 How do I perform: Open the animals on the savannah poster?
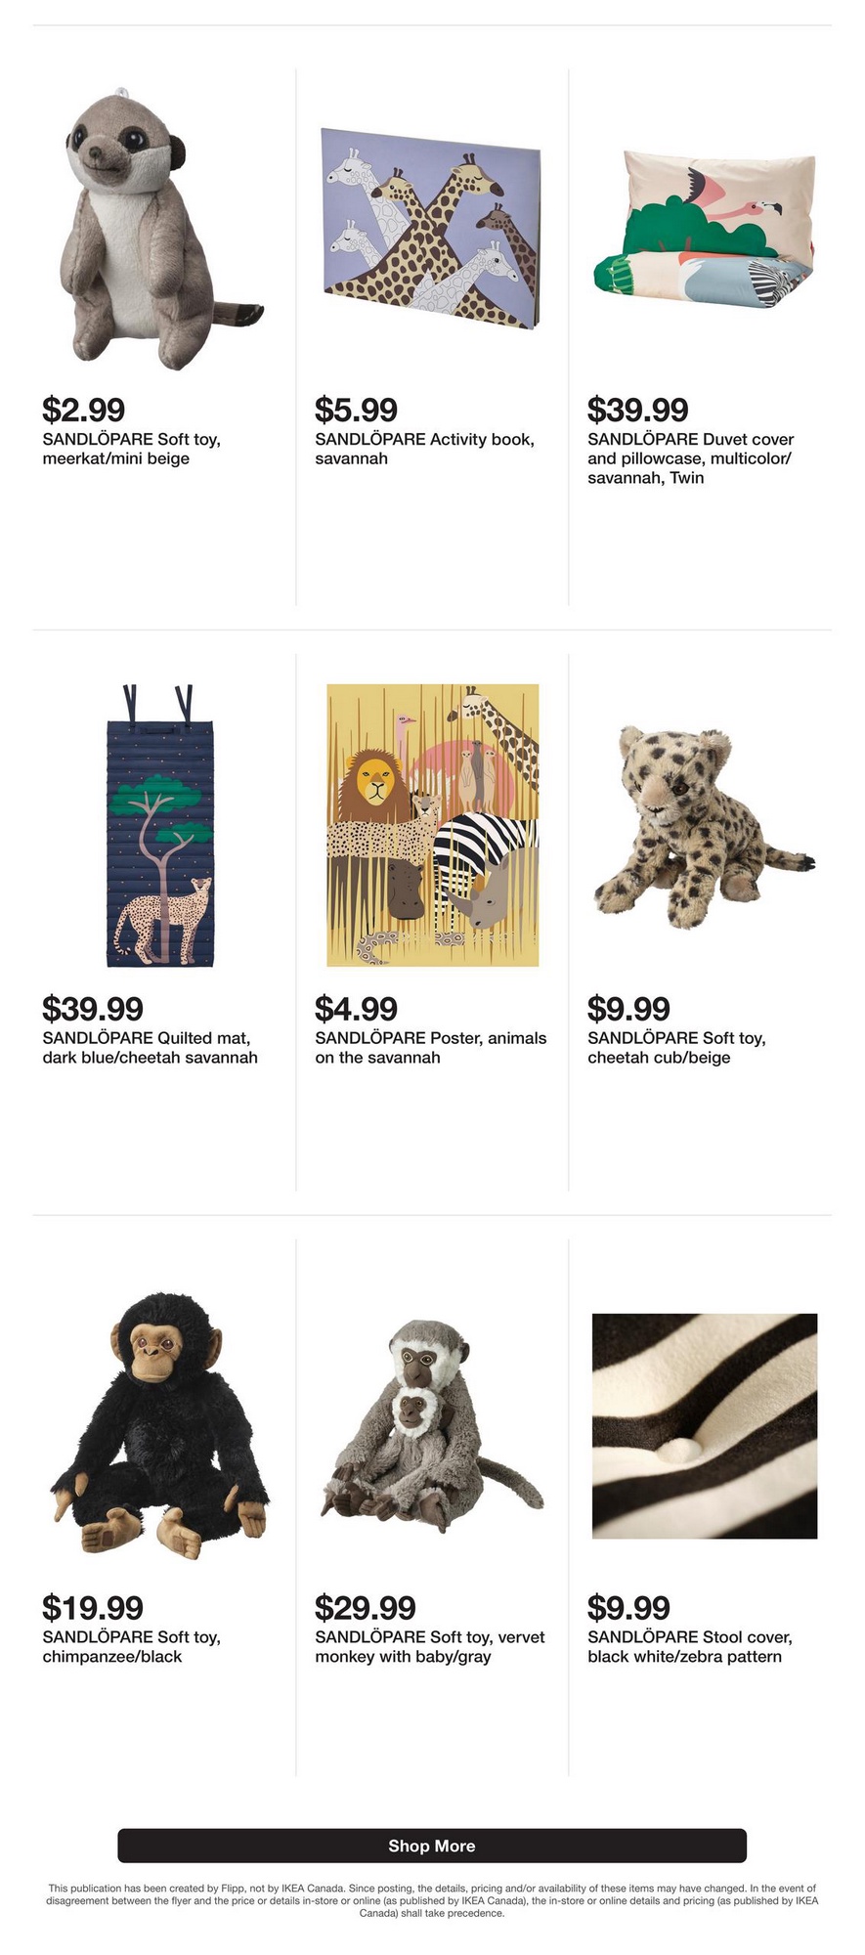click(x=432, y=825)
